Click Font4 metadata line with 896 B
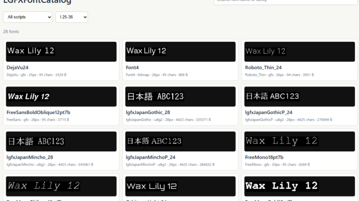359x201 pixels. (x=157, y=75)
